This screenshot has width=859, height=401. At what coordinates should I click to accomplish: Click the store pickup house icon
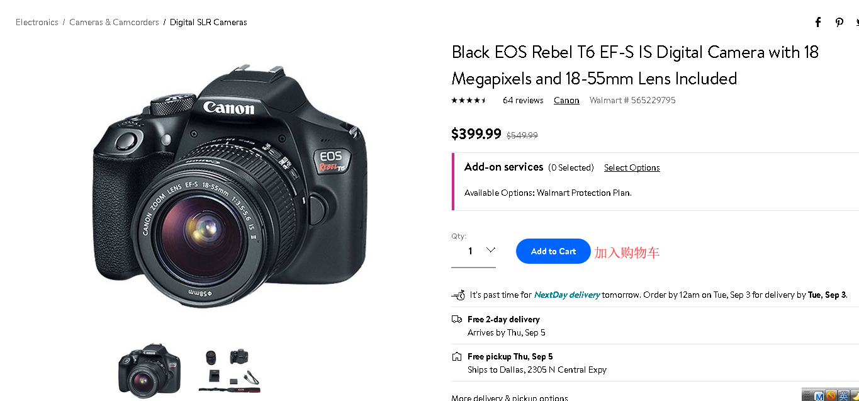[x=457, y=356]
